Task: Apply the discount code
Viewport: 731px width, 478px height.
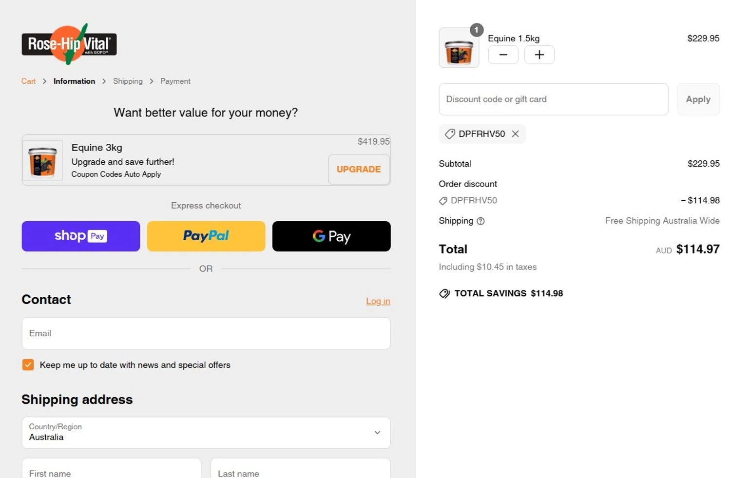Action: 698,99
